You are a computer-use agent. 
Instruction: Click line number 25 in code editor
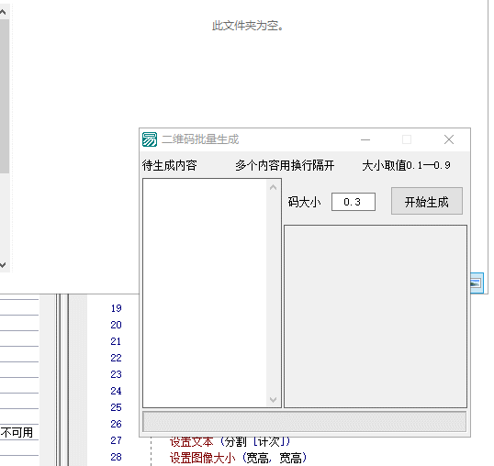116,407
